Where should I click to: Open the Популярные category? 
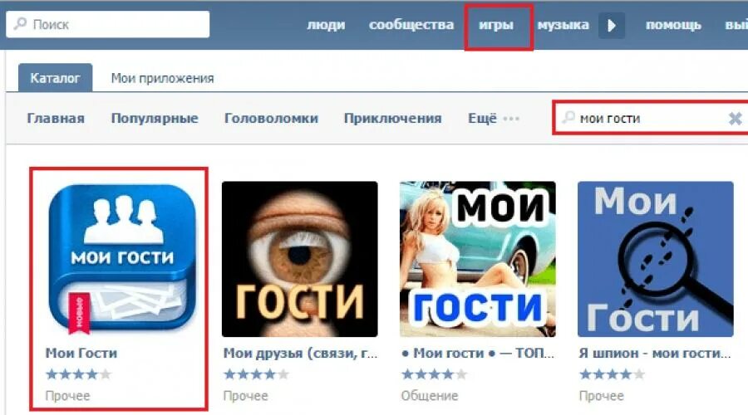coord(155,118)
